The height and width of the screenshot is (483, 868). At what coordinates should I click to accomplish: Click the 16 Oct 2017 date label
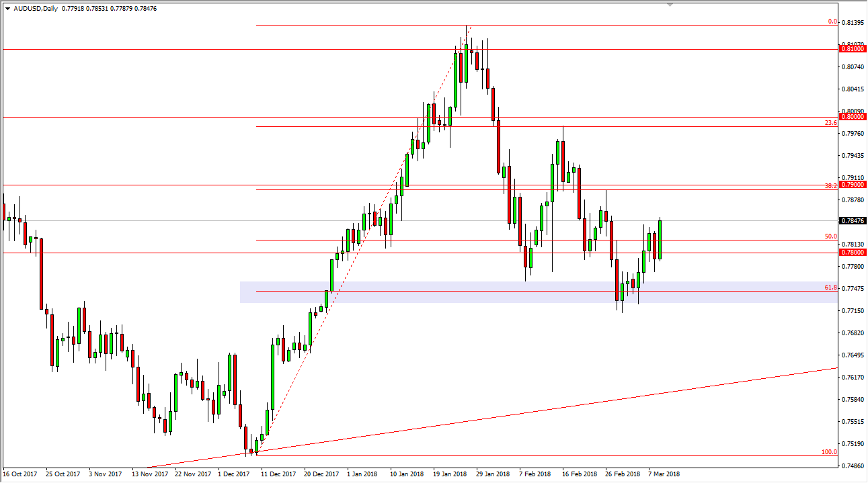point(20,474)
